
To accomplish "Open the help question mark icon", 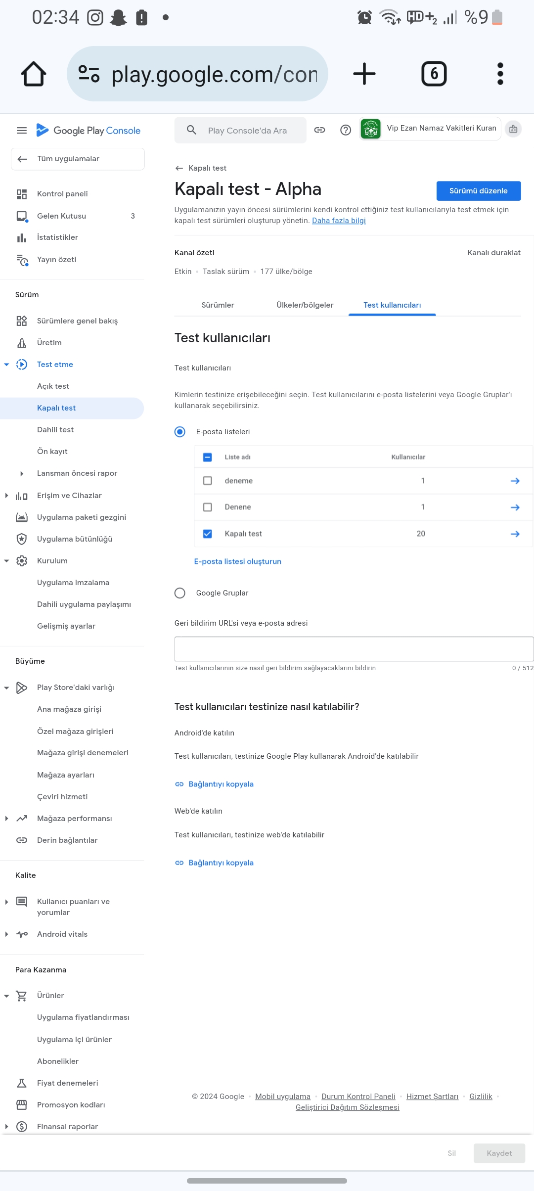I will 346,130.
